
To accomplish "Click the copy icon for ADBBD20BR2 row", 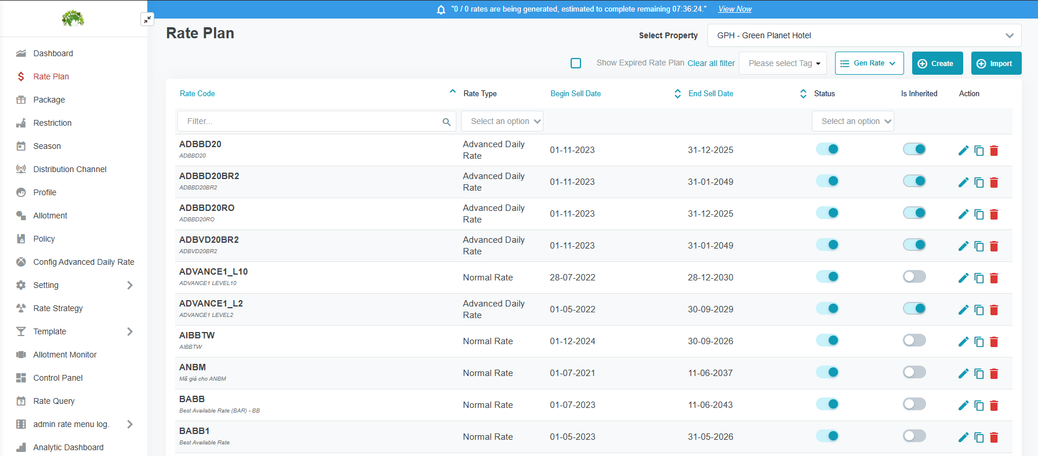I will coord(979,183).
